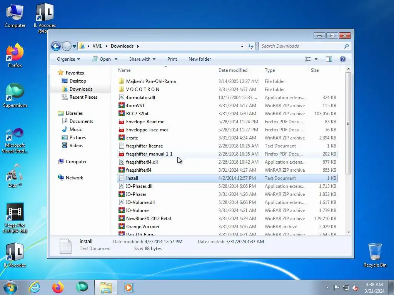Expand the Open button dropdown arrow
This screenshot has height=295, width=394.
tap(116, 59)
